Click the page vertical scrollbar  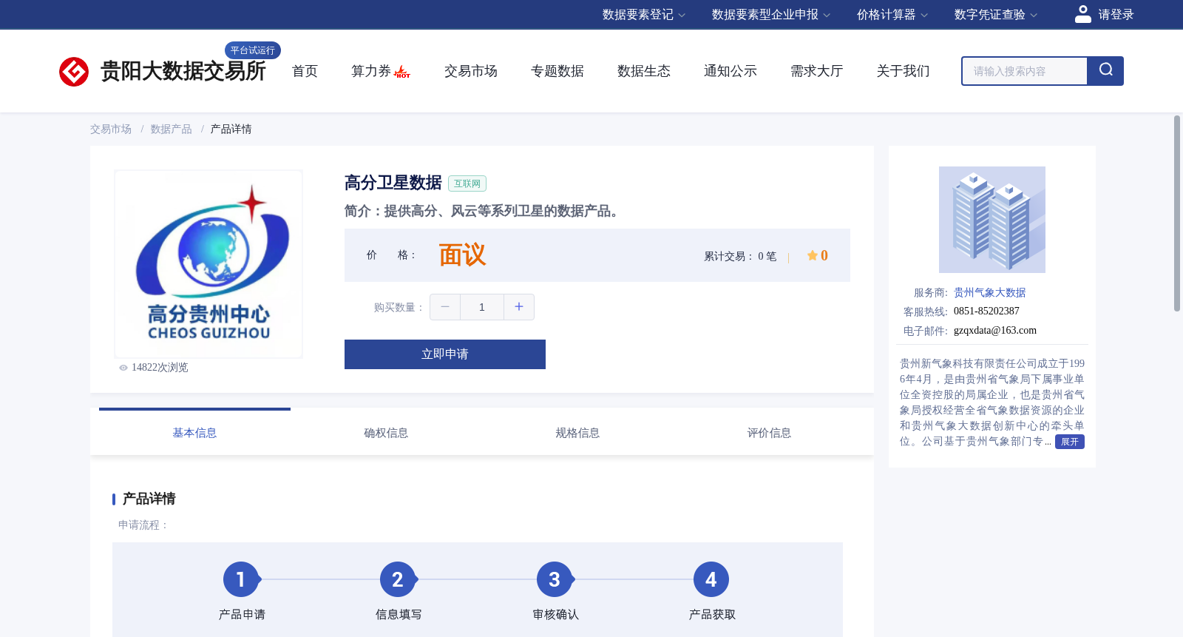click(1177, 213)
